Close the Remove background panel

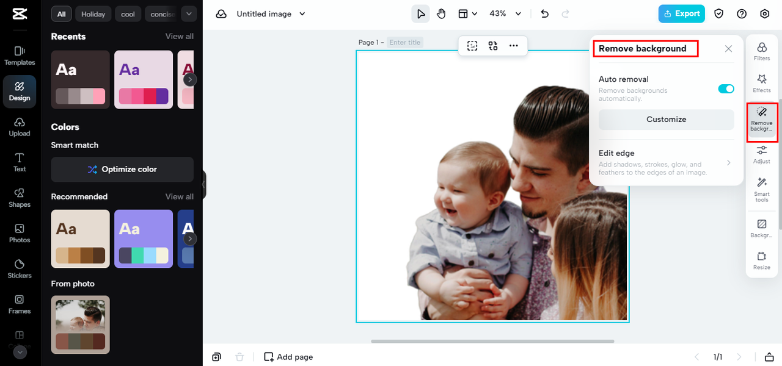click(728, 49)
